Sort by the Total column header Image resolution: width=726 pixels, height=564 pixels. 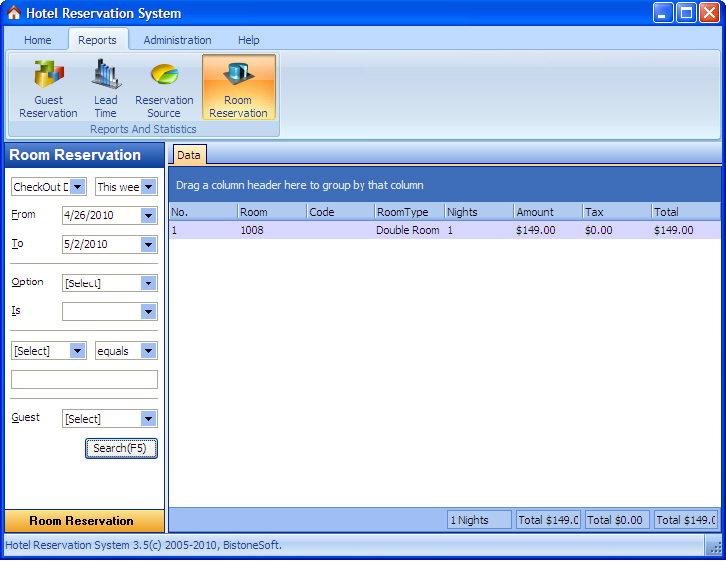686,212
